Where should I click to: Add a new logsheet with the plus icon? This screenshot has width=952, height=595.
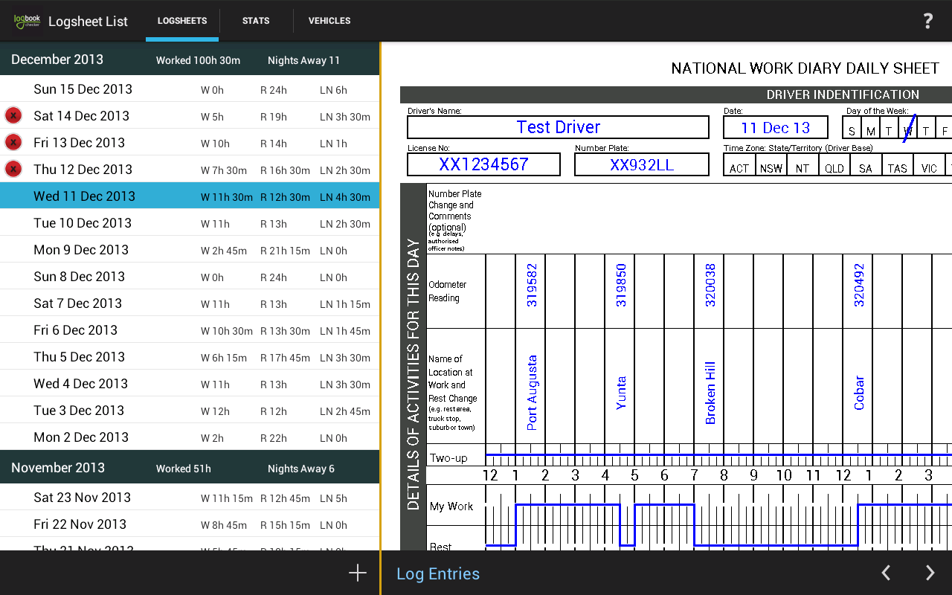click(x=357, y=573)
